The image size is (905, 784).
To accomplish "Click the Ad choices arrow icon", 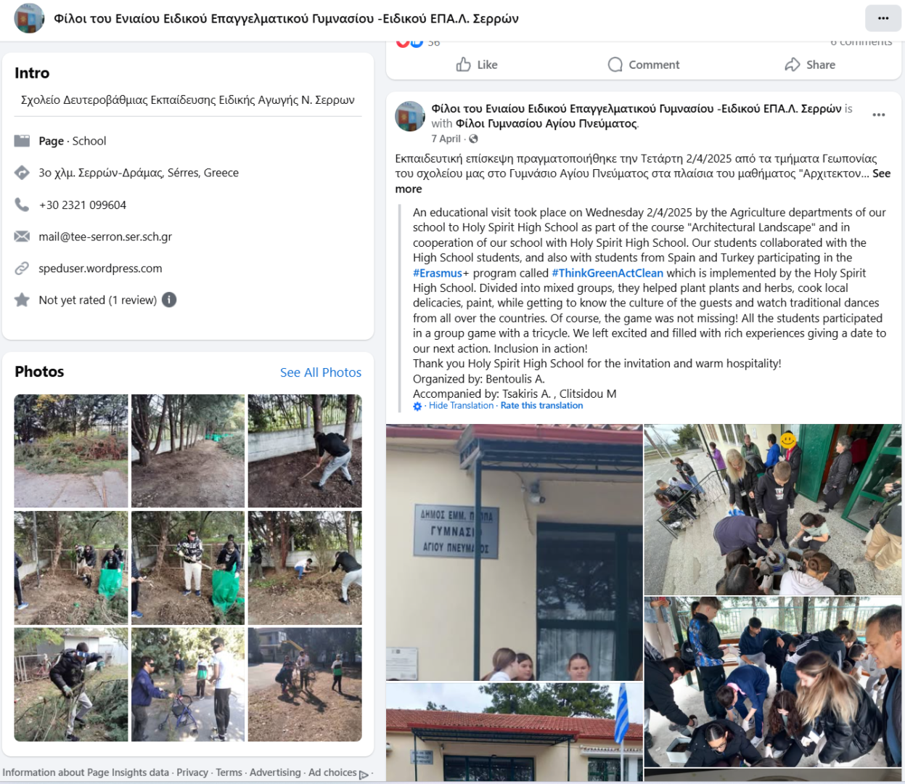I will tap(364, 774).
